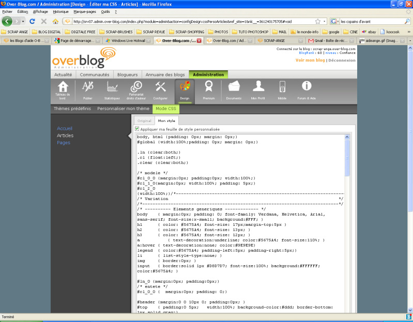Switch to the aideange.gif image tab
Viewport: 413px width, 322px height.
[x=381, y=40]
